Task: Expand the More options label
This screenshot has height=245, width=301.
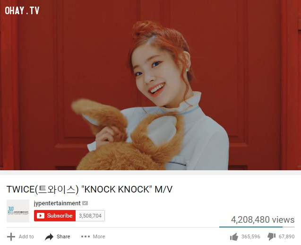Action: (99, 236)
